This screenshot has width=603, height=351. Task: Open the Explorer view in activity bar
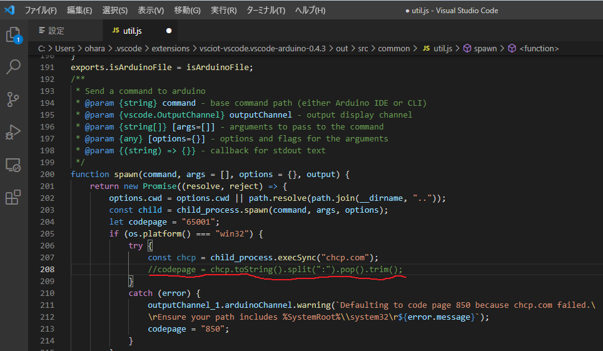[x=14, y=35]
